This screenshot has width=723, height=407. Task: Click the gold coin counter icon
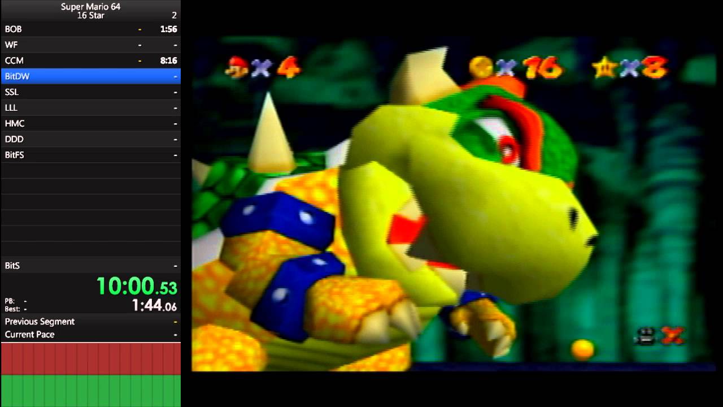point(481,67)
